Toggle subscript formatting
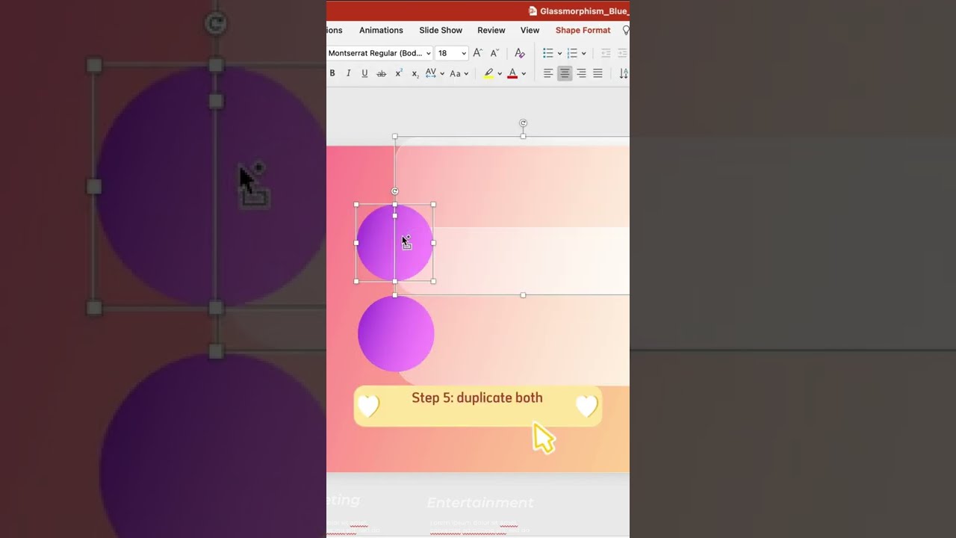 [415, 73]
